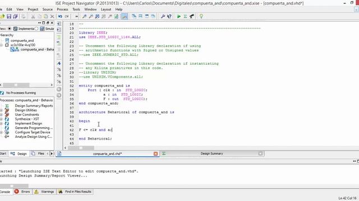Screen dimensions: 359x201
Task: Click the Undo arrow icon
Action: coord(60,16)
